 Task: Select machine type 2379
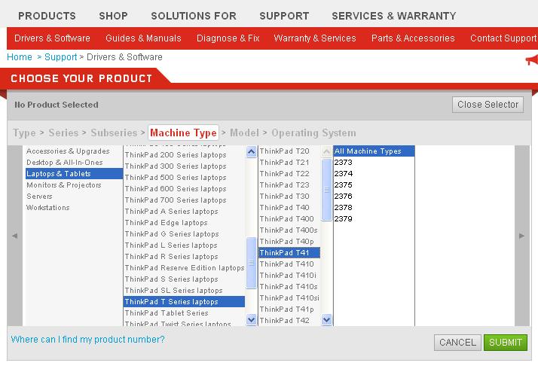click(x=374, y=219)
